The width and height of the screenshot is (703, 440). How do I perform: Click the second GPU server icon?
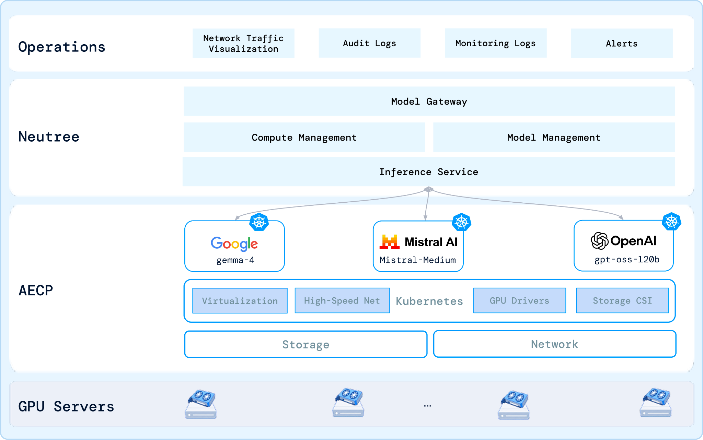(348, 403)
